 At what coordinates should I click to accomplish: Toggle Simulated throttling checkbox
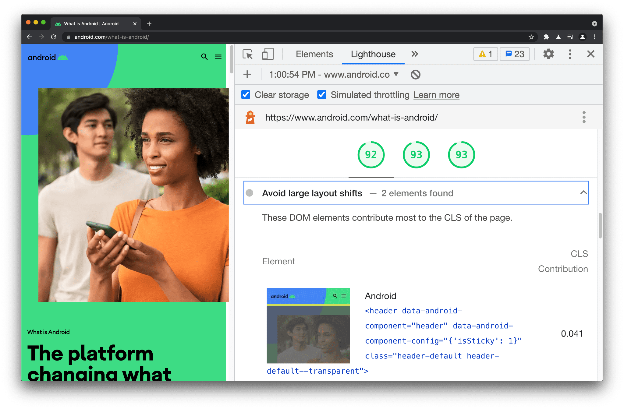(321, 94)
